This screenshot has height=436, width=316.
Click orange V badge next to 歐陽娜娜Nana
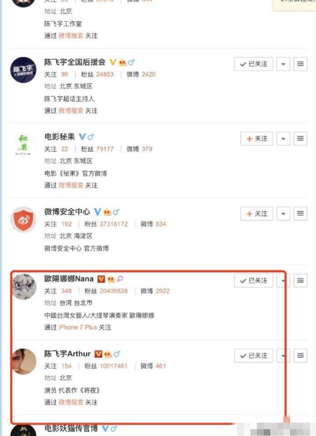[x=101, y=279]
